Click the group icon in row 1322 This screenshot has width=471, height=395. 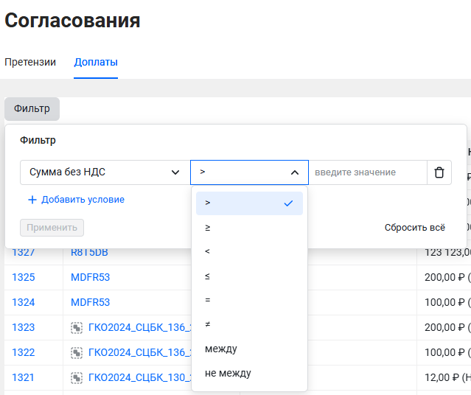pos(77,352)
